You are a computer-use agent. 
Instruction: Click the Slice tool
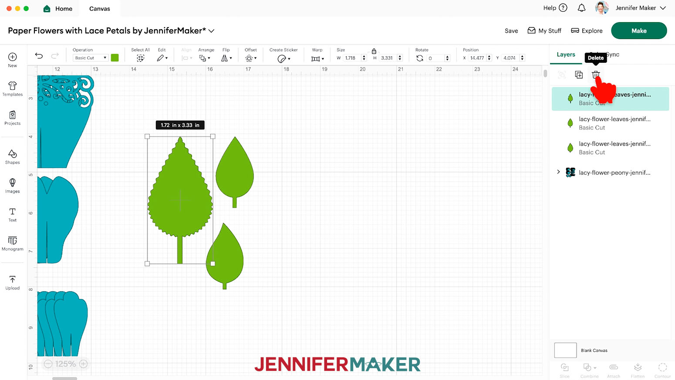[564, 370]
